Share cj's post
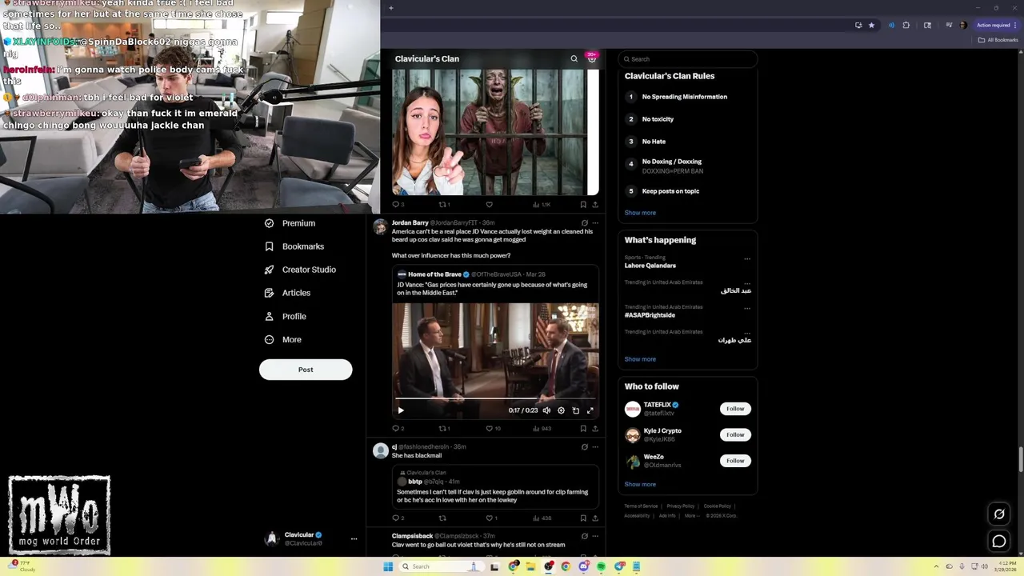Viewport: 1024px width, 576px height. [594, 518]
